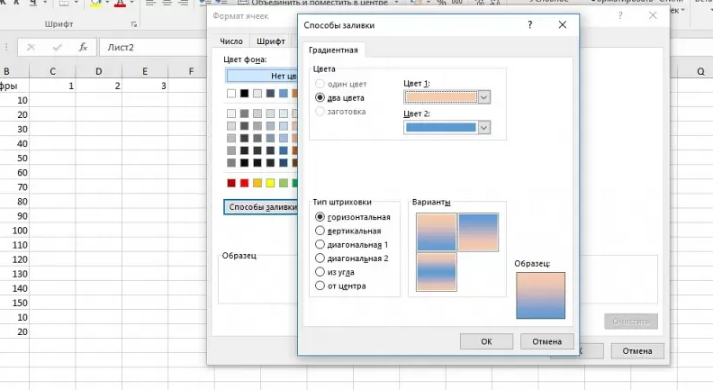Expand the Цвет 2 color dropdown

point(483,128)
